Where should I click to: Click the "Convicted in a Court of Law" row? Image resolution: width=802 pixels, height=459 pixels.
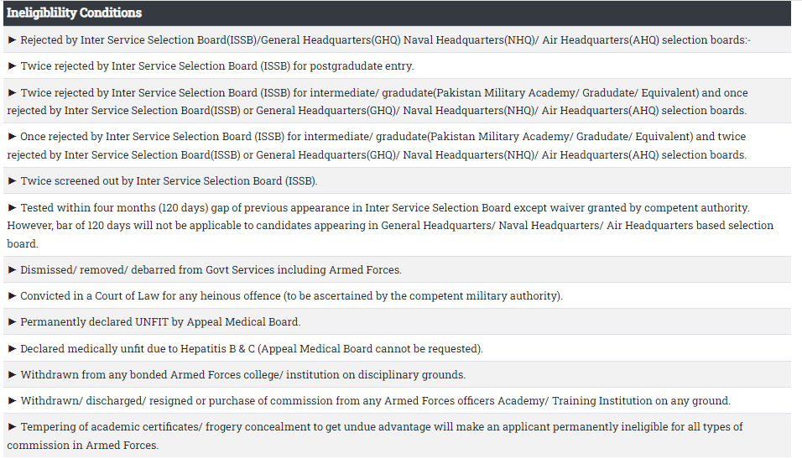[x=291, y=296]
